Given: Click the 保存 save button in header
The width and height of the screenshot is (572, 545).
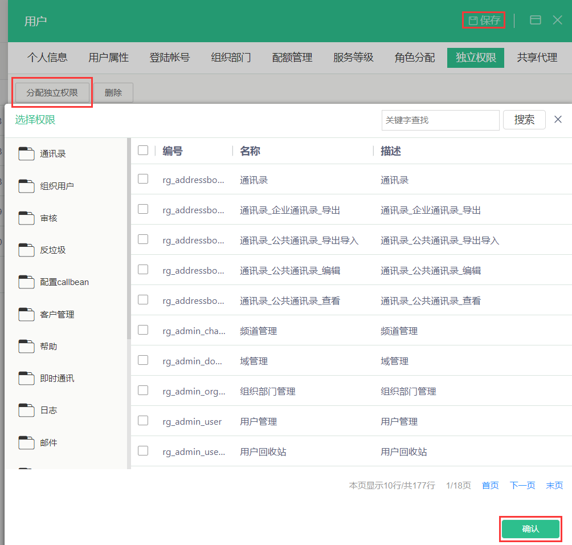Looking at the screenshot, I should [484, 20].
